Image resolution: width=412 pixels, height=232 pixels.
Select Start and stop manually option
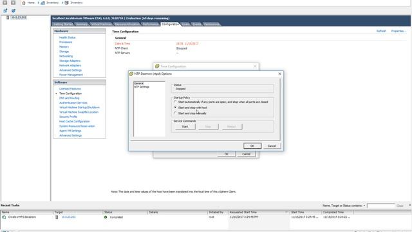(175, 113)
